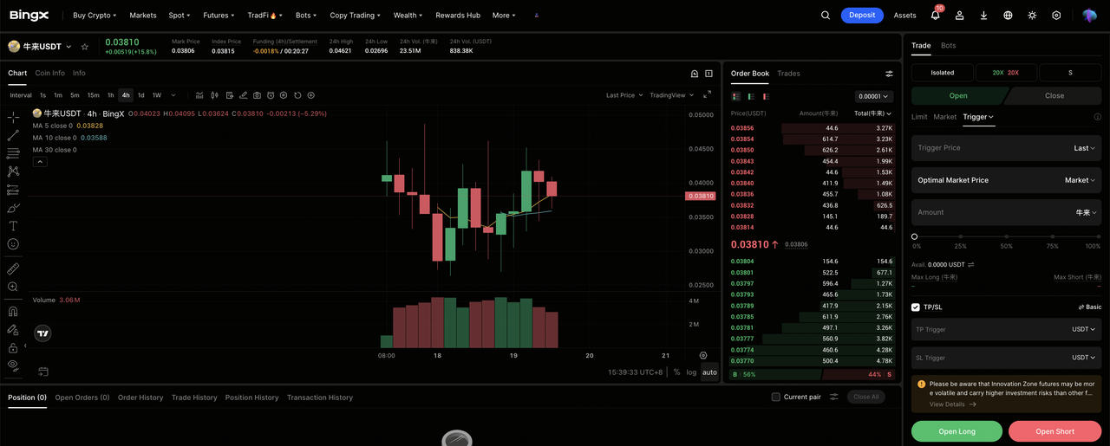
Task: Open the indicators icon in chart toolbar
Action: pyautogui.click(x=199, y=95)
